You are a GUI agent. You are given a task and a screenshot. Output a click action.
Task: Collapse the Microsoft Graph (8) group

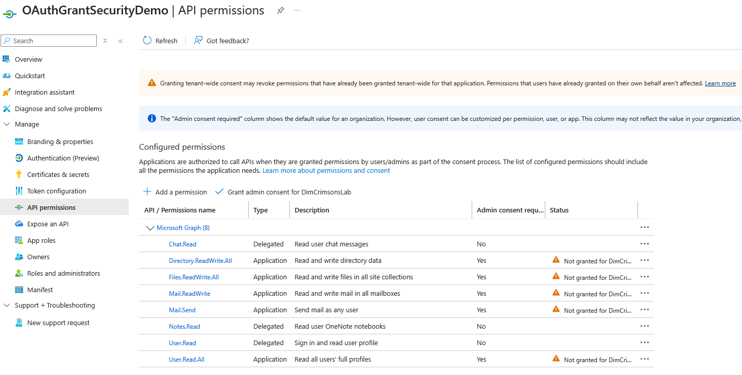(x=150, y=228)
